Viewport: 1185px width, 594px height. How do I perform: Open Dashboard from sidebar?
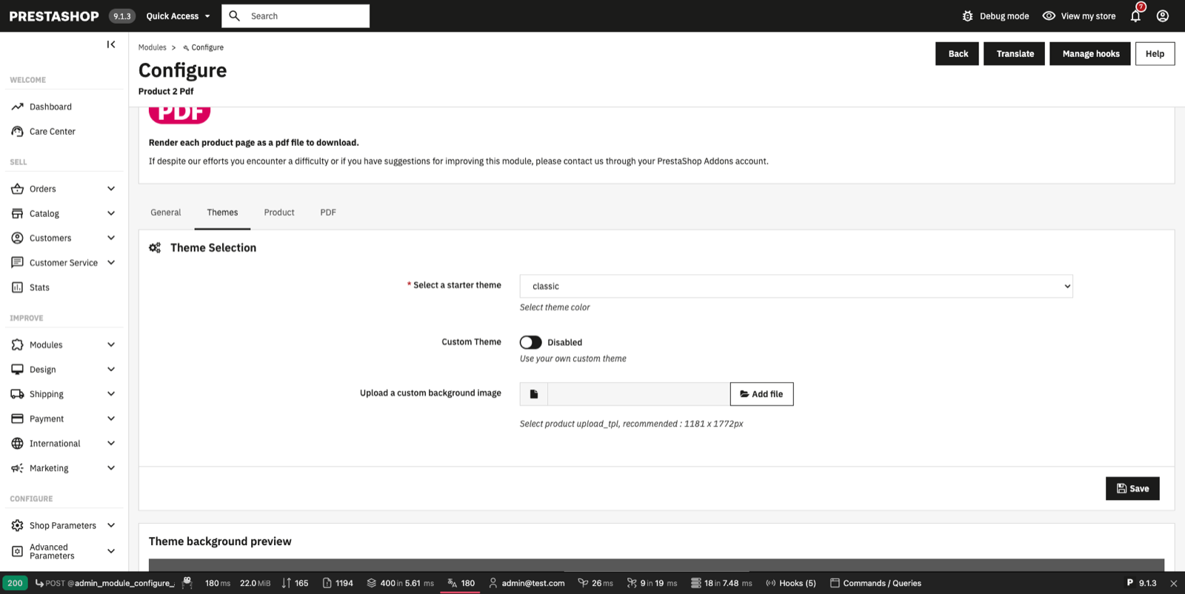(50, 107)
